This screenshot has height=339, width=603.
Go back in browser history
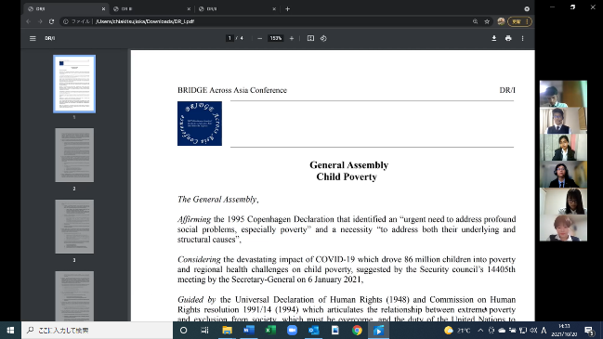coord(29,21)
